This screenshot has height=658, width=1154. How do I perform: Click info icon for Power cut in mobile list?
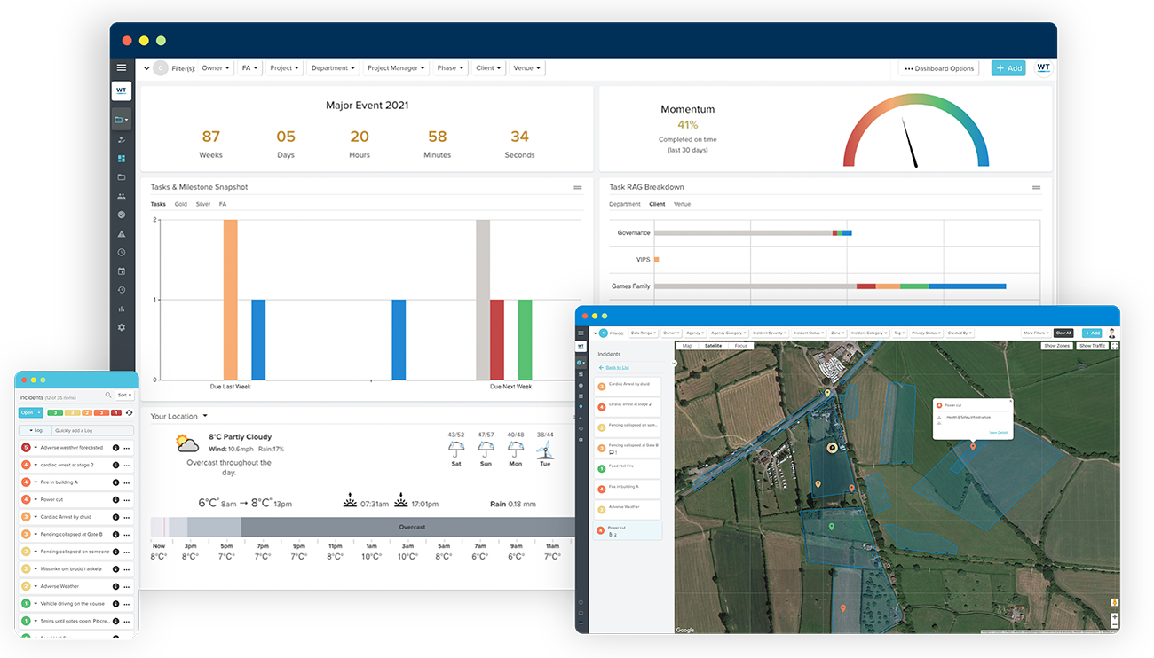point(116,499)
